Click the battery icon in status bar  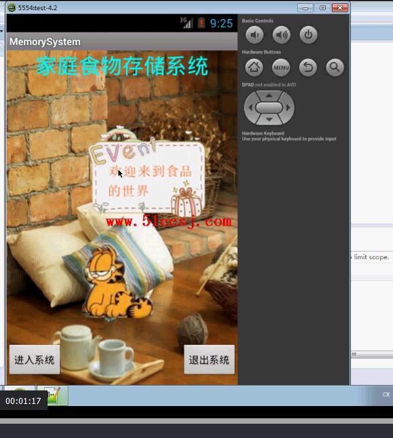pos(201,23)
